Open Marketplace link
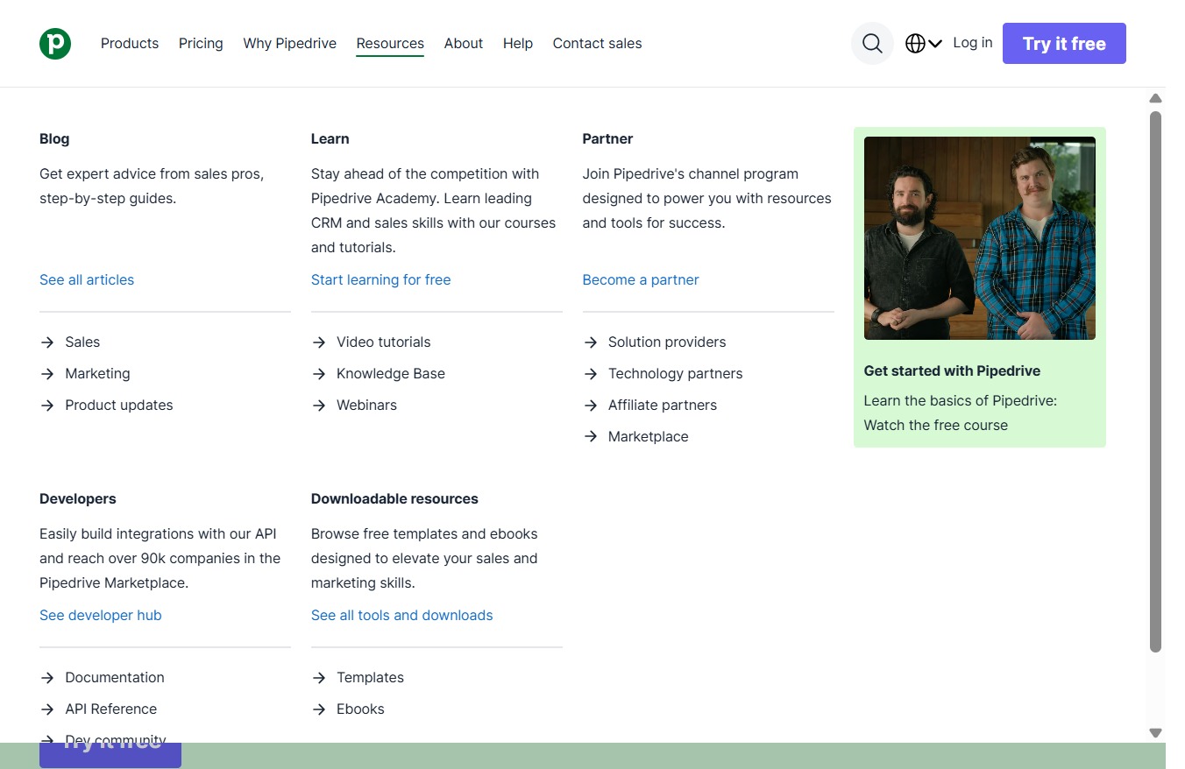 (x=649, y=437)
